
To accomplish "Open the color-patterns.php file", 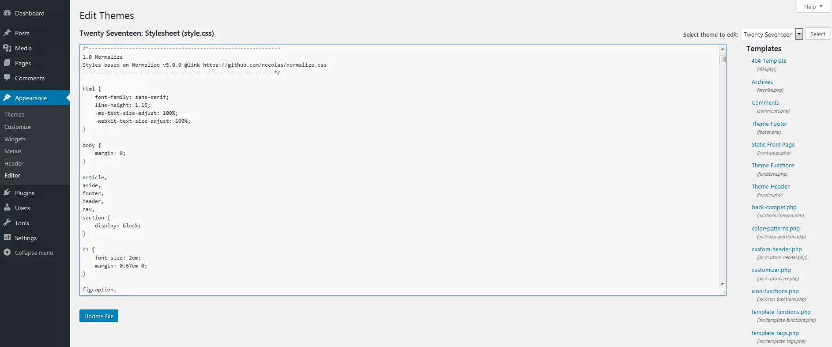I will [x=776, y=229].
